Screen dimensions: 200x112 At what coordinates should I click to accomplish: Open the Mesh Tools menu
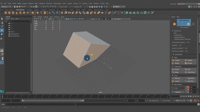(49, 3)
